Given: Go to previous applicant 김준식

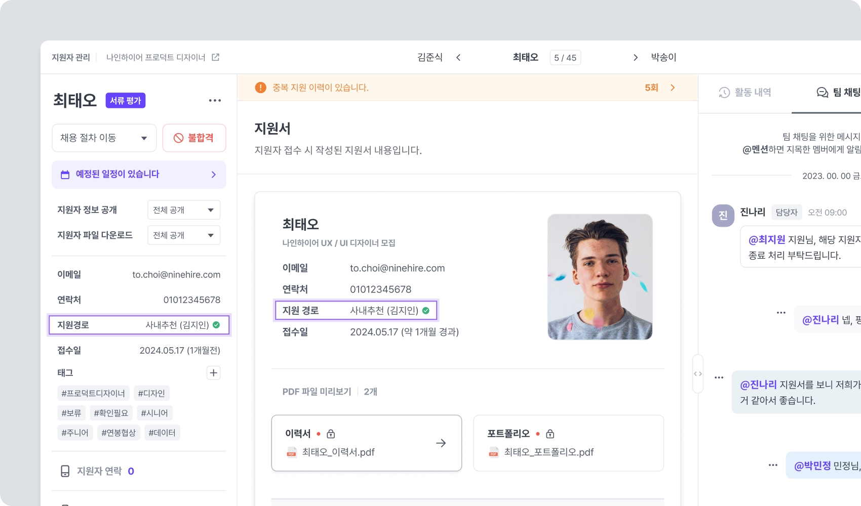Looking at the screenshot, I should [430, 58].
